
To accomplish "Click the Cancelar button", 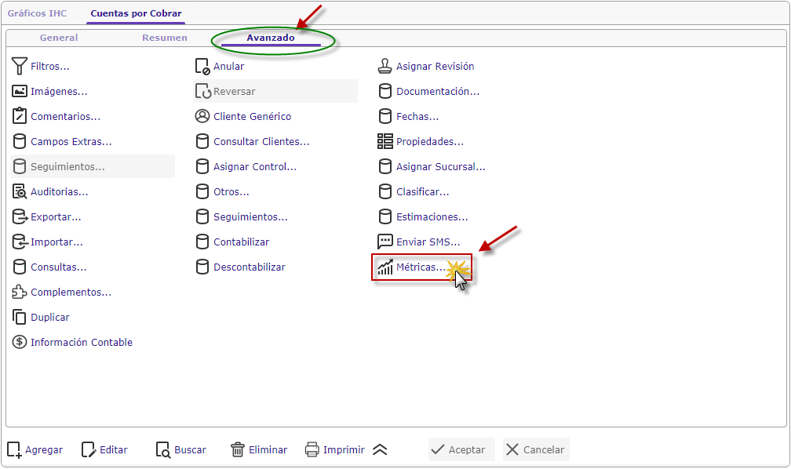I will pos(536,450).
